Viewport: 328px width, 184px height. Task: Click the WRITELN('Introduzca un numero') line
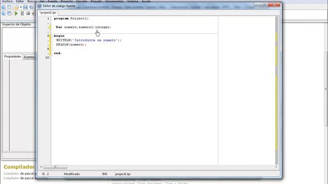coord(89,40)
